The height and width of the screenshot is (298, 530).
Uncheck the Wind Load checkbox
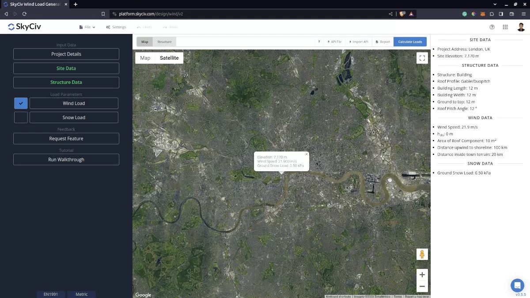[x=21, y=103]
